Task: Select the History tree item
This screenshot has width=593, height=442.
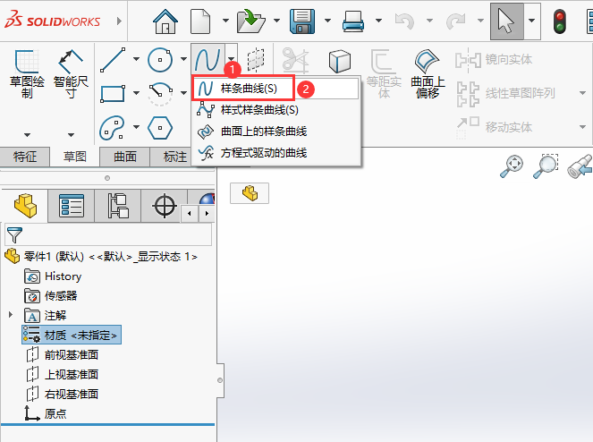Action: click(x=53, y=276)
